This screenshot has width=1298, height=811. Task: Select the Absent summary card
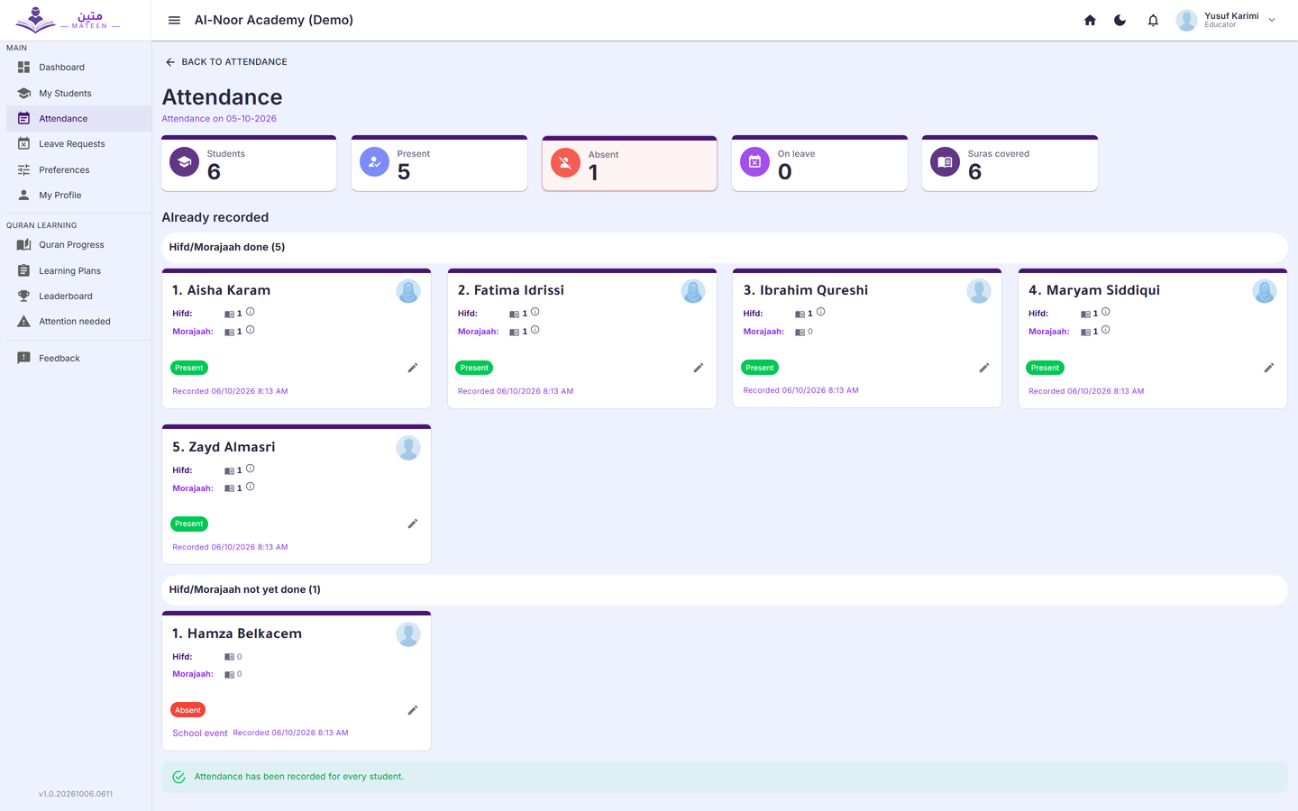(629, 164)
